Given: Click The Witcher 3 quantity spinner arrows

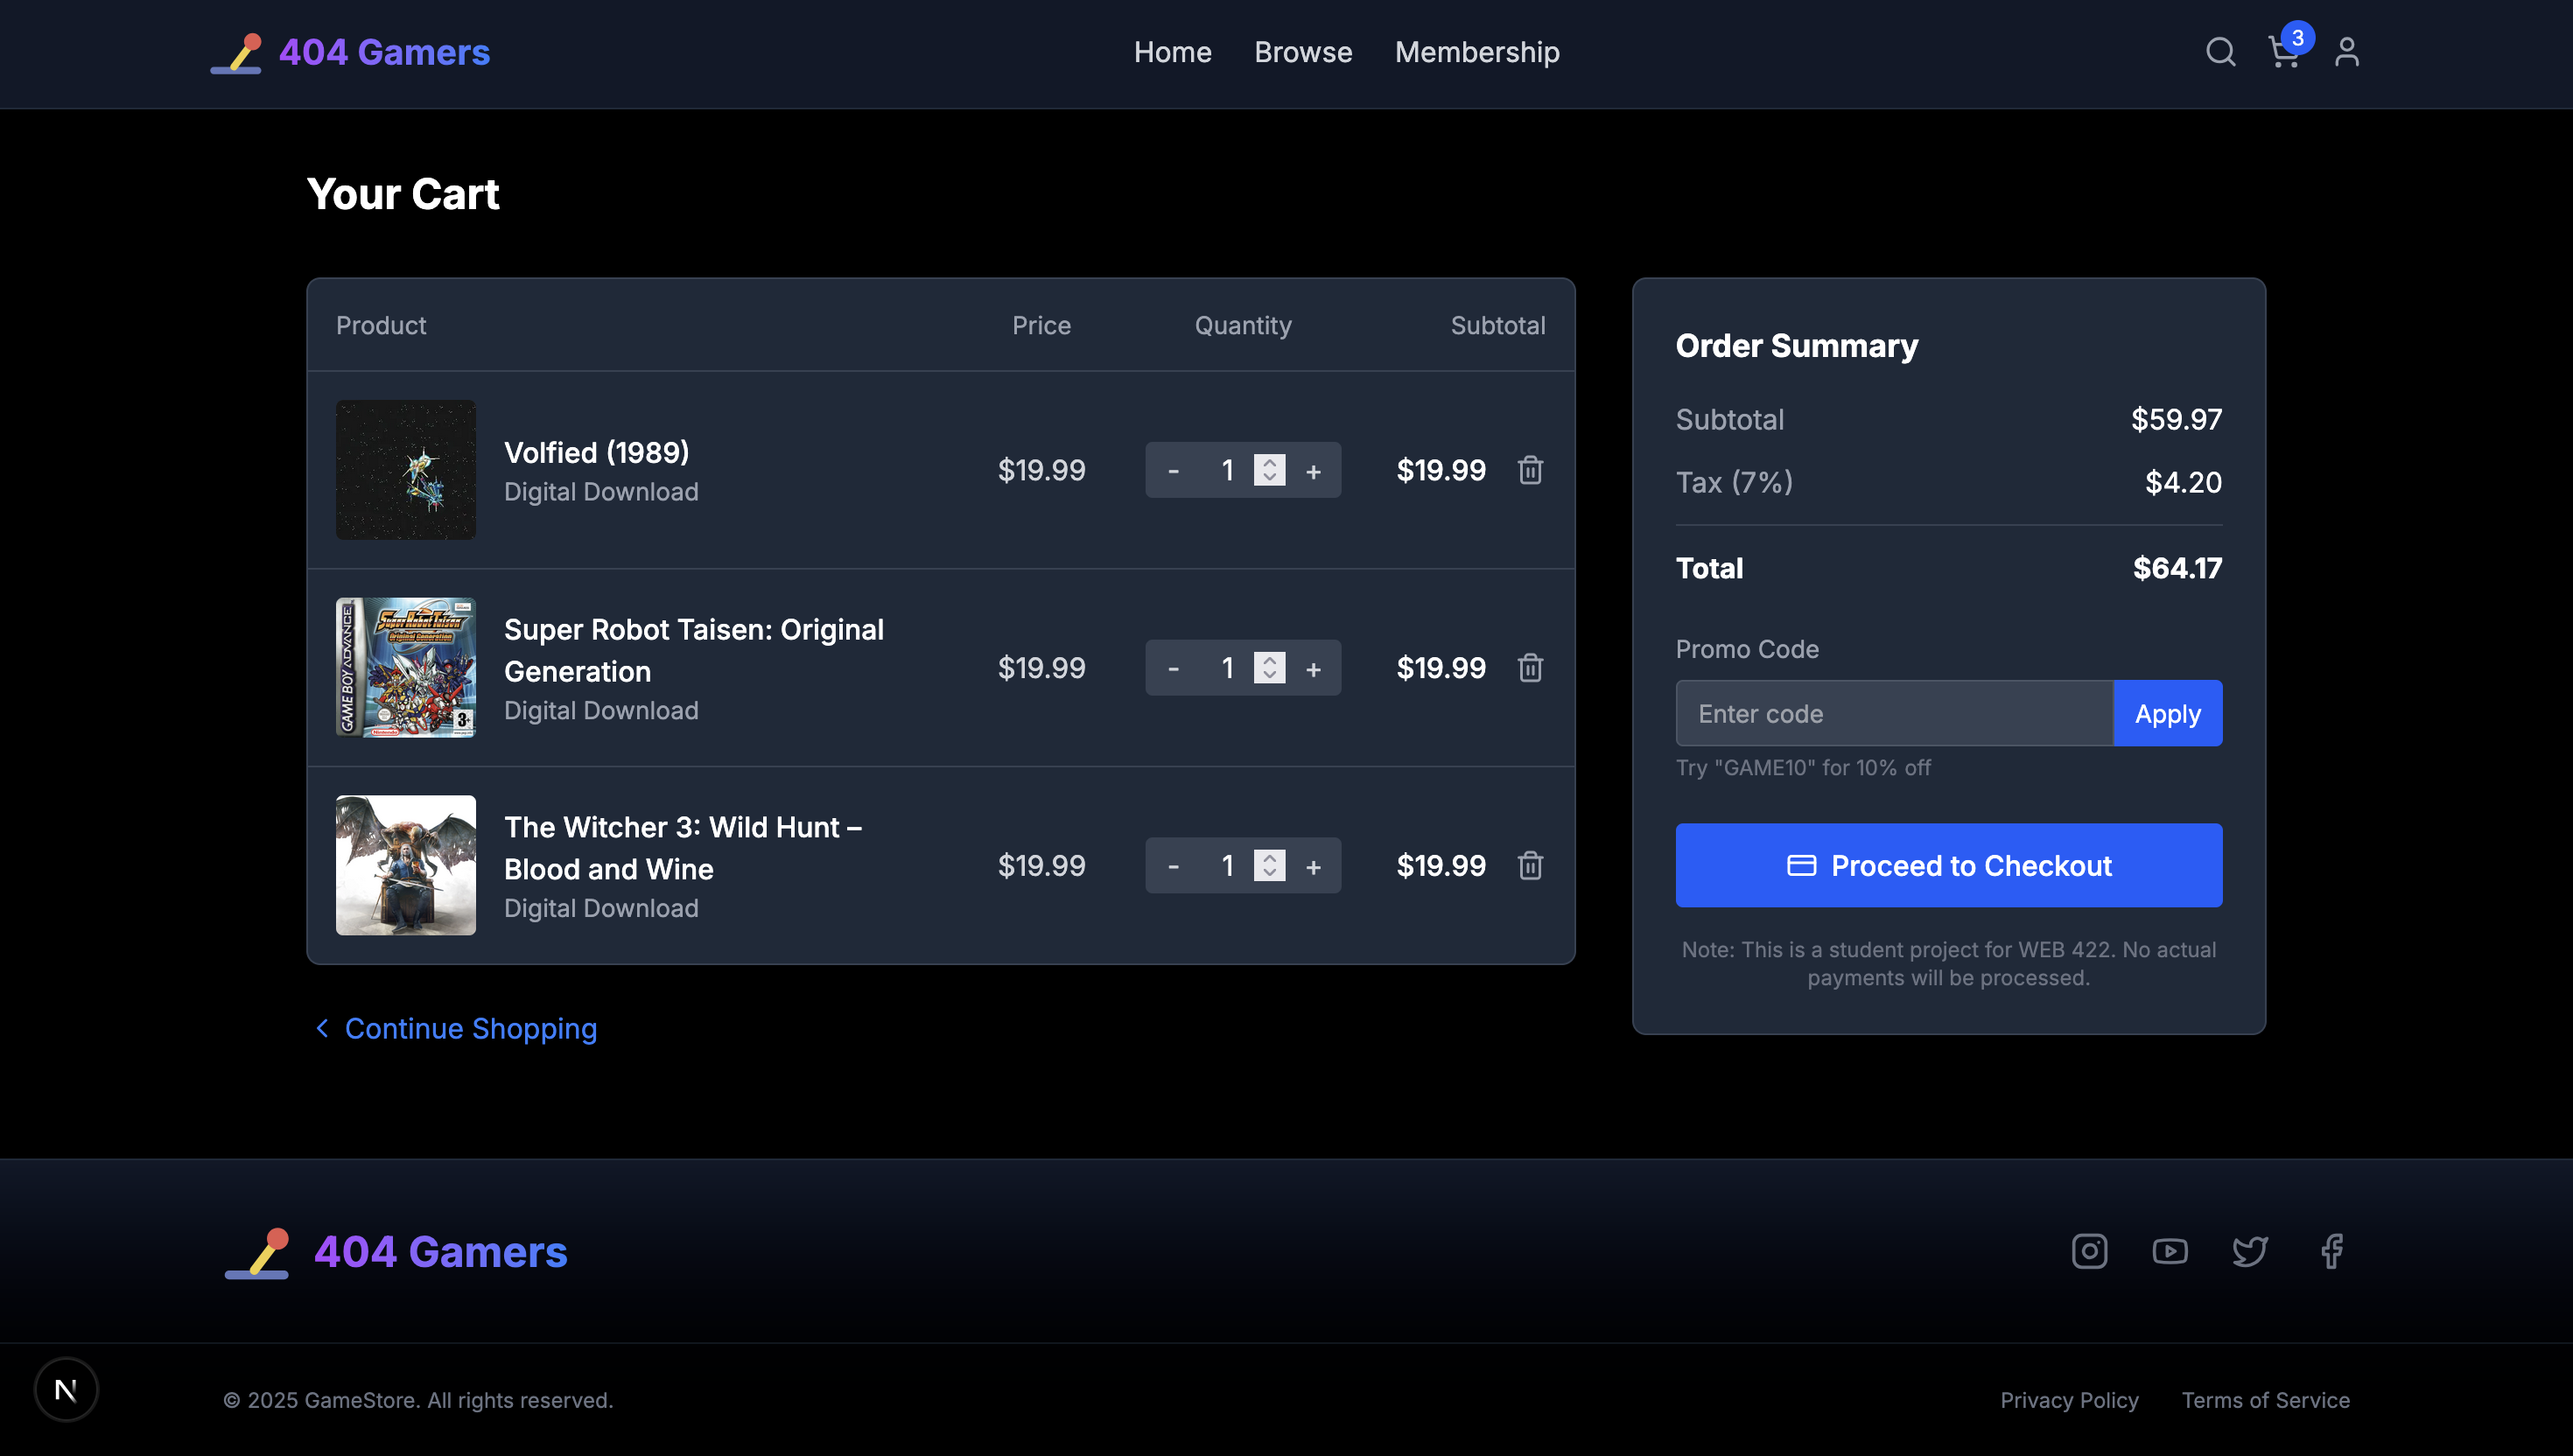Looking at the screenshot, I should pyautogui.click(x=1269, y=866).
